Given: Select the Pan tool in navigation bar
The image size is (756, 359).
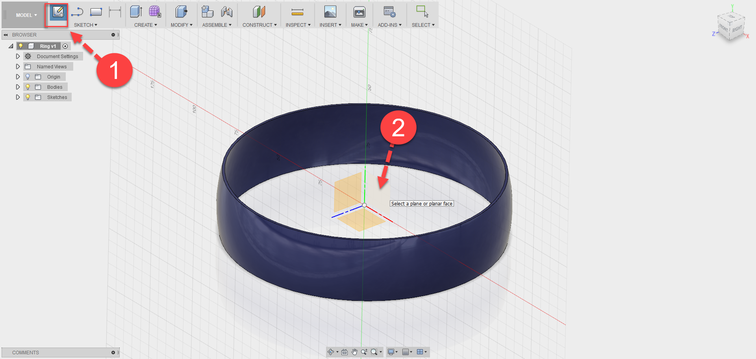Looking at the screenshot, I should (354, 352).
